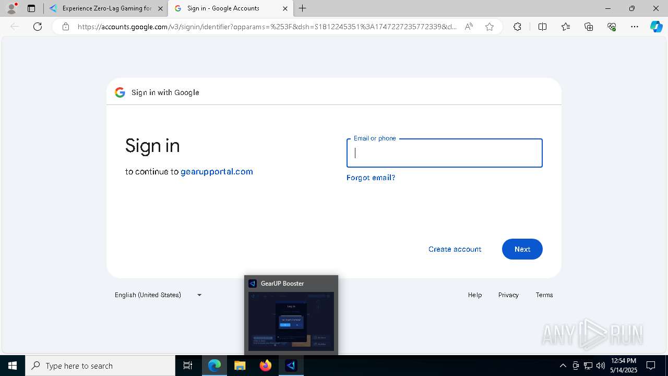Close the Experience Zero-Lag Gaming tab
The height and width of the screenshot is (376, 668).
[x=160, y=8]
